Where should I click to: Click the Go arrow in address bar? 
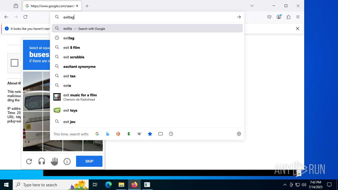tap(239, 17)
